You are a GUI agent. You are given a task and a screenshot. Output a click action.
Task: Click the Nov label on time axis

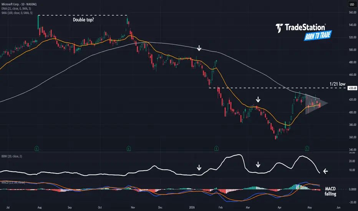[x=133, y=208]
